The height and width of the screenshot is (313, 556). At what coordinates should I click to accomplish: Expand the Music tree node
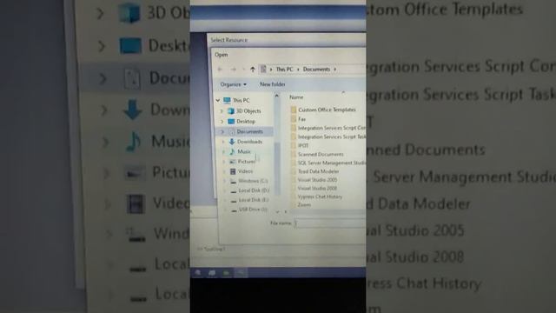coord(224,151)
